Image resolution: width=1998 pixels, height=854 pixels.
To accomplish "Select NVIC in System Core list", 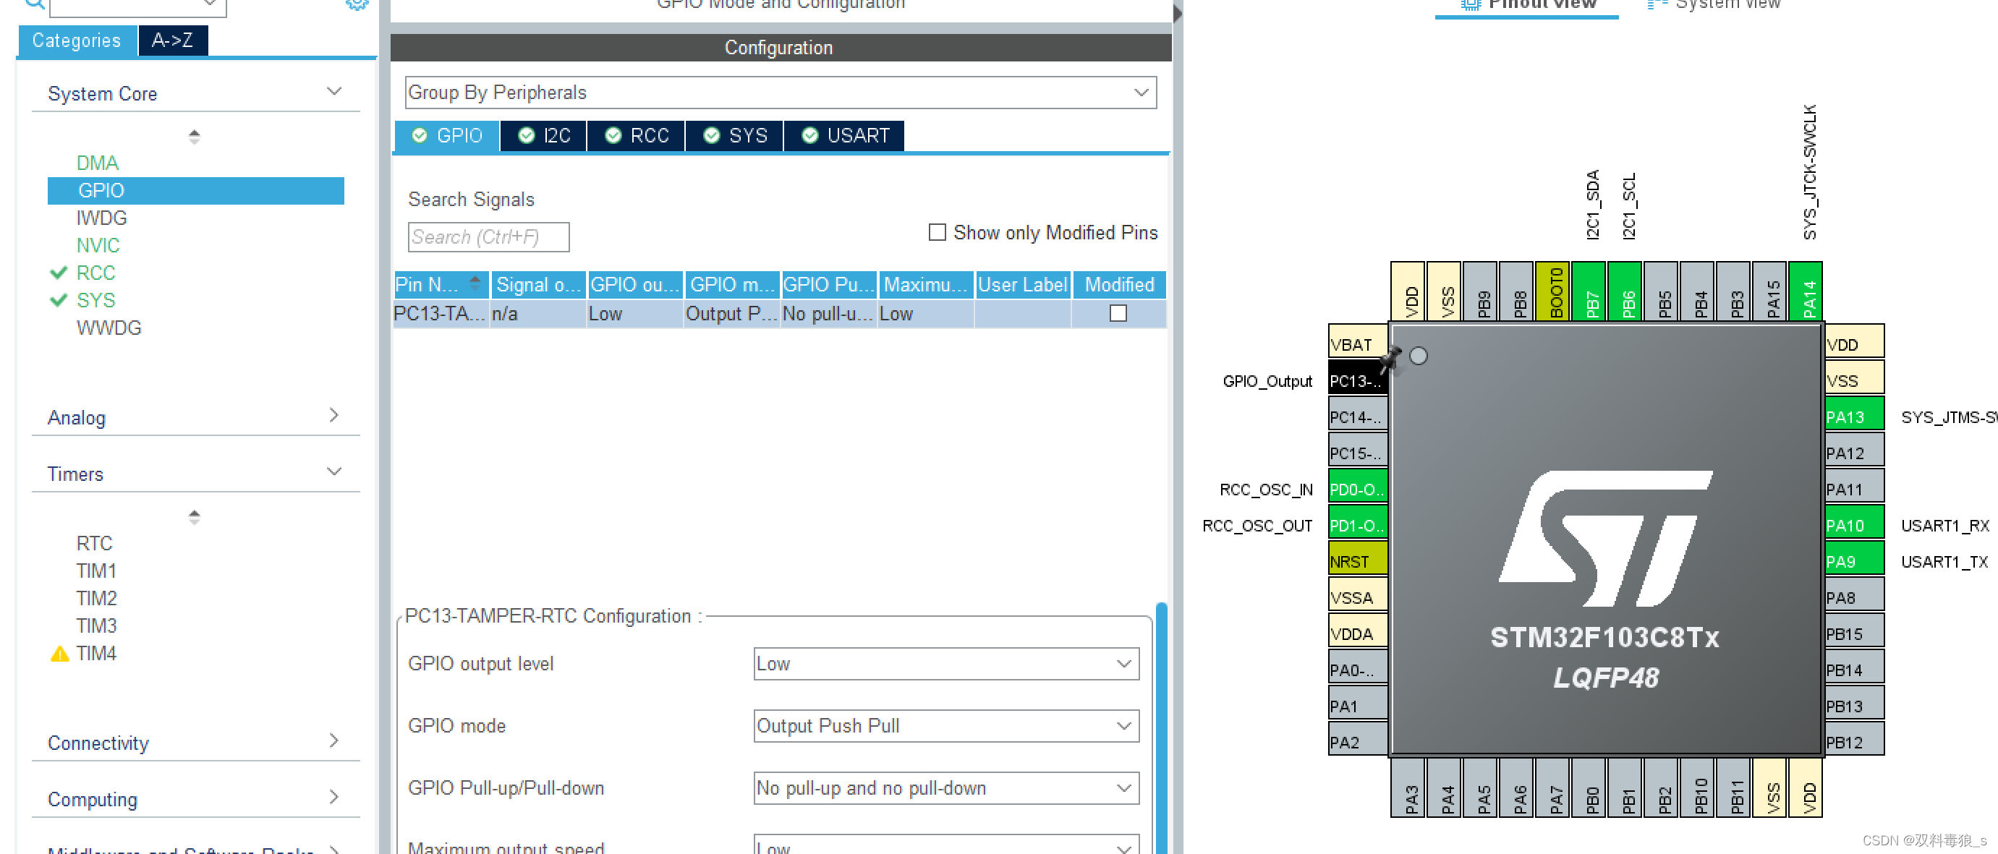I will point(98,245).
